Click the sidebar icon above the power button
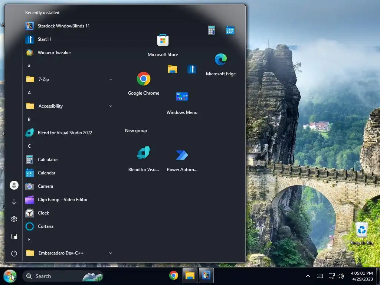This screenshot has height=285, width=380. pyautogui.click(x=14, y=236)
